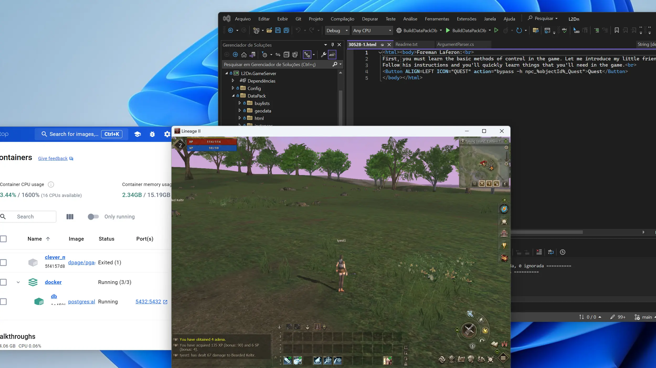Toggle the Only running switch in Docker

(93, 217)
